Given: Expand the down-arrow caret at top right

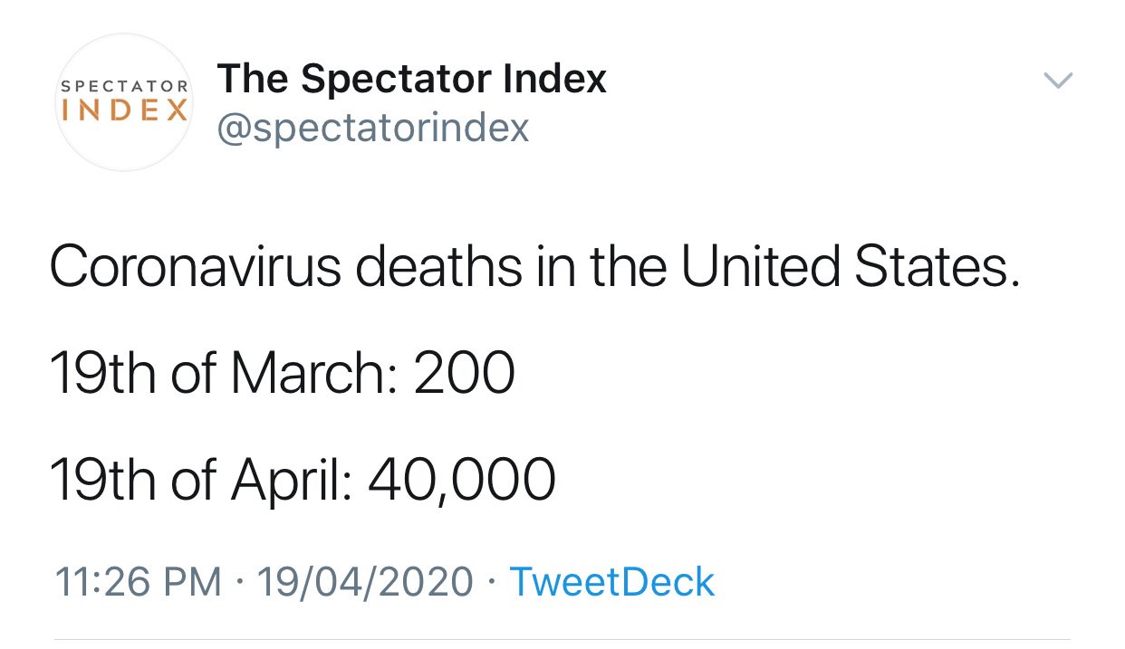Looking at the screenshot, I should point(1057,81).
